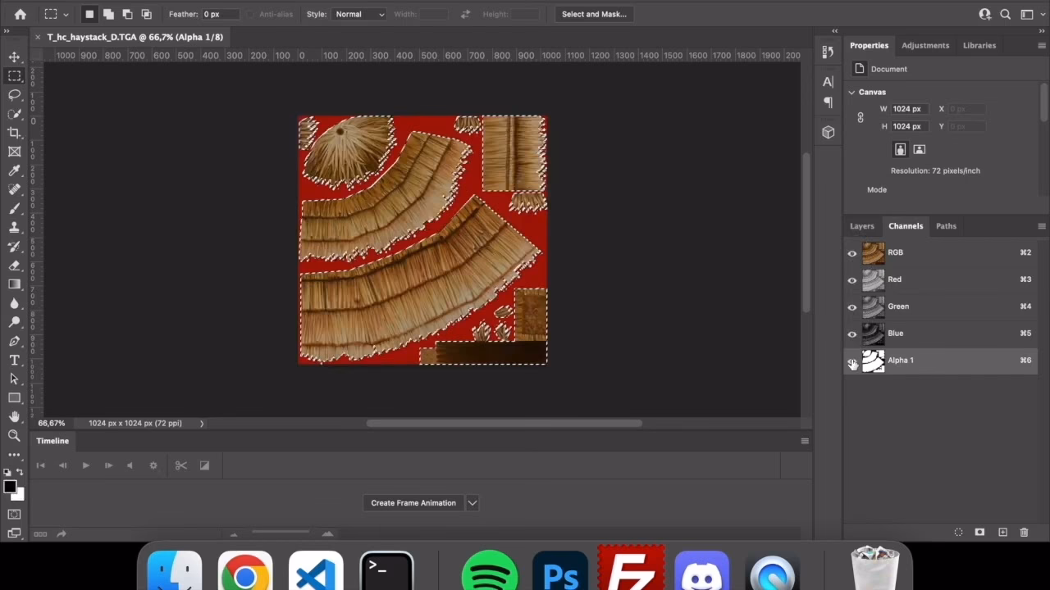Viewport: 1050px width, 590px height.
Task: Open the Style dropdown set to Normal
Action: click(x=358, y=14)
